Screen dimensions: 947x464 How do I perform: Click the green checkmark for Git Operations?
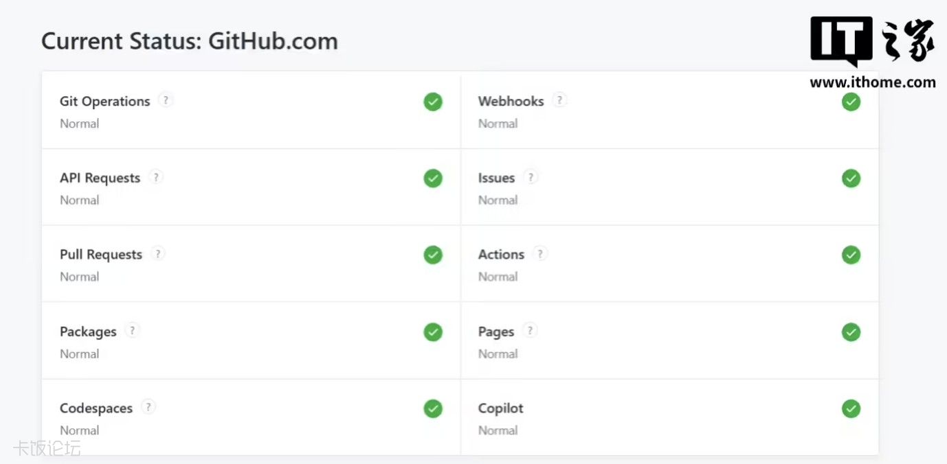tap(433, 102)
